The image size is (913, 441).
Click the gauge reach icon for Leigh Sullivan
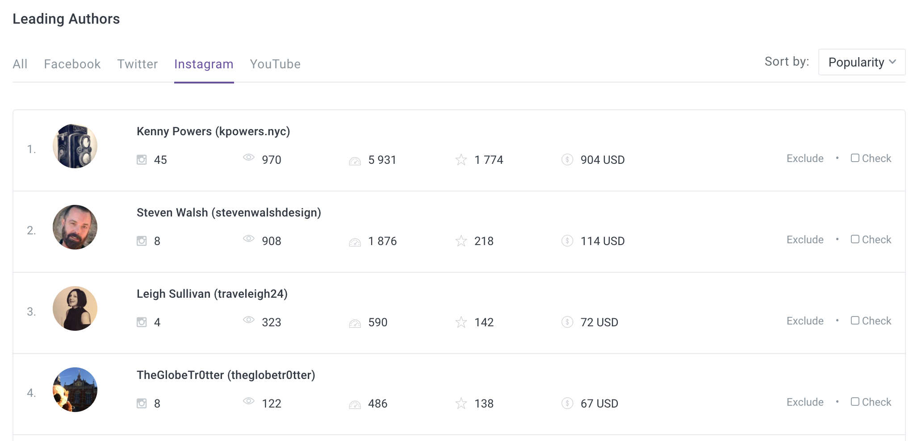click(x=355, y=324)
